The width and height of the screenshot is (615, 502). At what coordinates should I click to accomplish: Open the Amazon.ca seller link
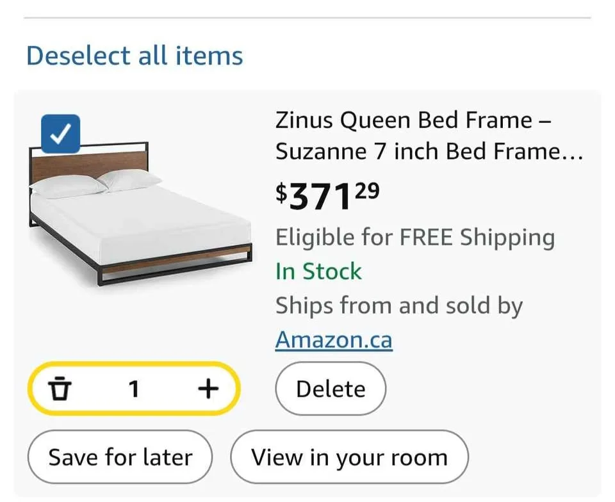coord(333,339)
